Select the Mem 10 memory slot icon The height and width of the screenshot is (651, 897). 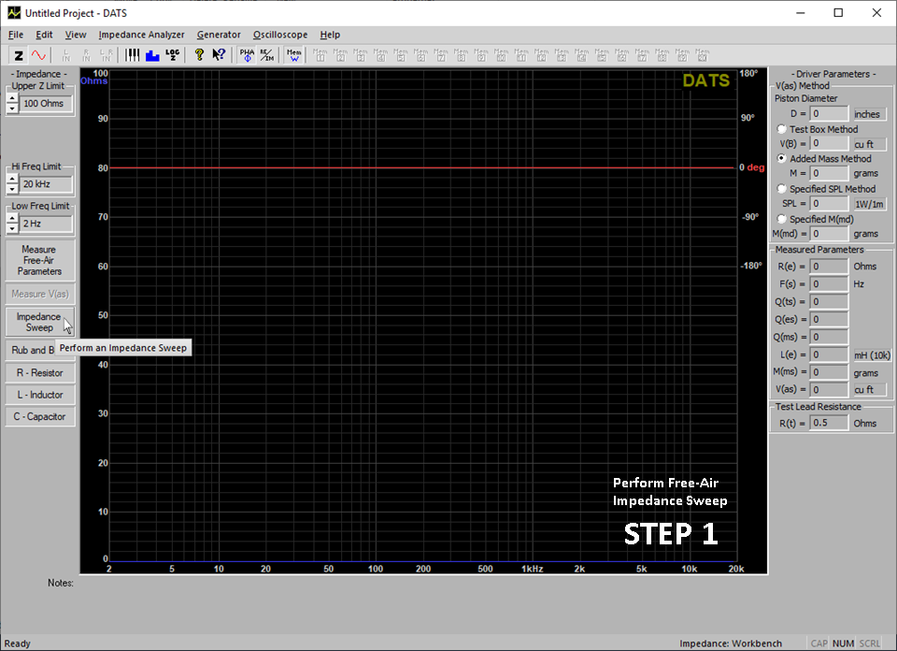pos(501,55)
